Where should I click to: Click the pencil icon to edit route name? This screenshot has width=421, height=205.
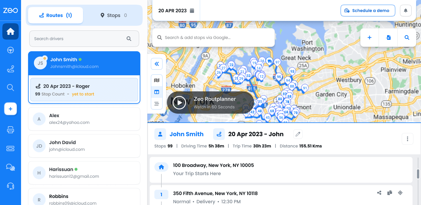tap(298, 134)
